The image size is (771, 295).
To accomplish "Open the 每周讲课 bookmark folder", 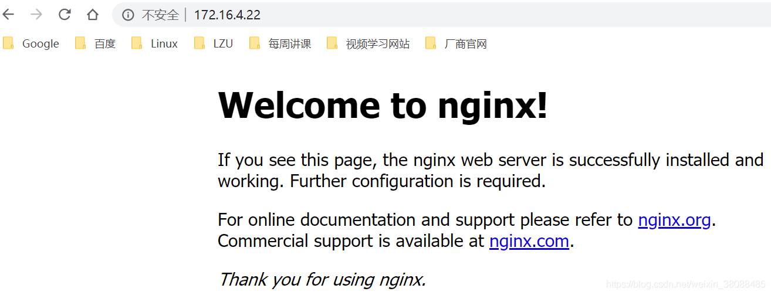I will [280, 43].
